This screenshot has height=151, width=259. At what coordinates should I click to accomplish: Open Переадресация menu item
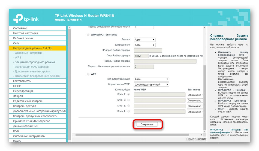click(37, 91)
